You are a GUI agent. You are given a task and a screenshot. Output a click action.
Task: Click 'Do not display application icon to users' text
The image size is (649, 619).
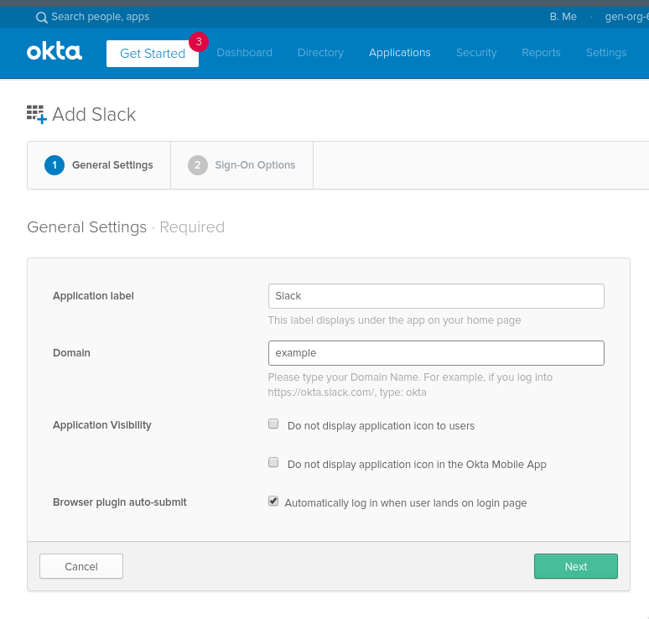(x=381, y=426)
